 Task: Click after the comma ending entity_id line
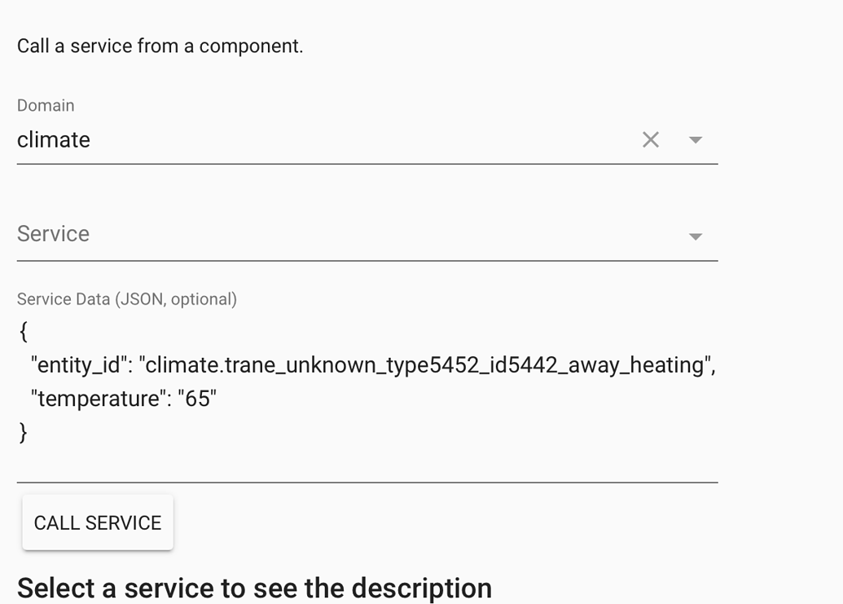point(716,364)
